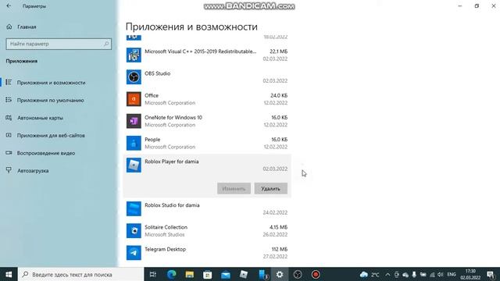Select the OneNote for Windows 10 entry

pyautogui.click(x=207, y=121)
